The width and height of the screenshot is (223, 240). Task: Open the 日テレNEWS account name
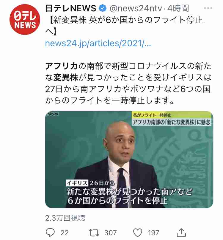point(71,8)
